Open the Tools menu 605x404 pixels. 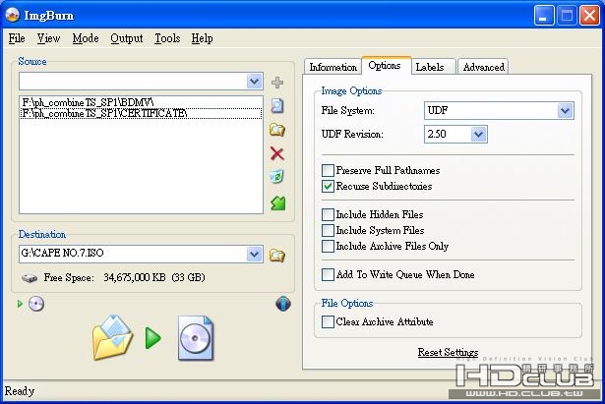pyautogui.click(x=167, y=38)
